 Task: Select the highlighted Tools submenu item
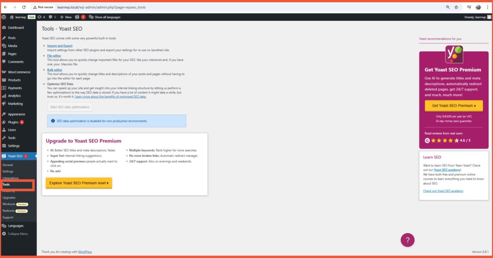pyautogui.click(x=6, y=184)
